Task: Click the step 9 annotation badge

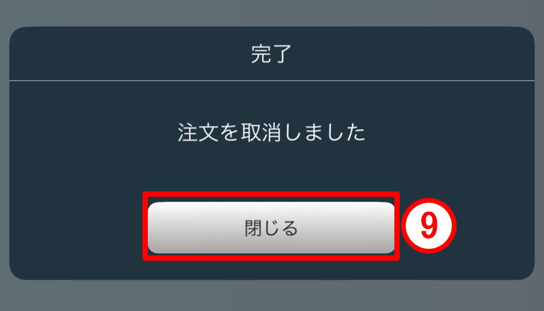Action: pos(428,225)
